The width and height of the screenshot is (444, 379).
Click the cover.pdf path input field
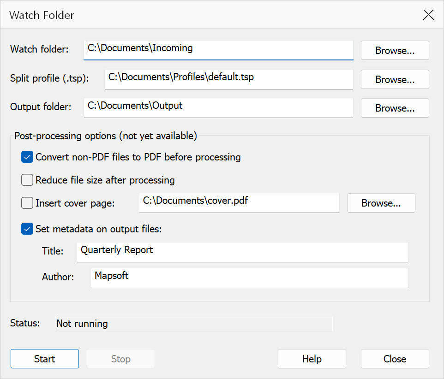click(239, 203)
